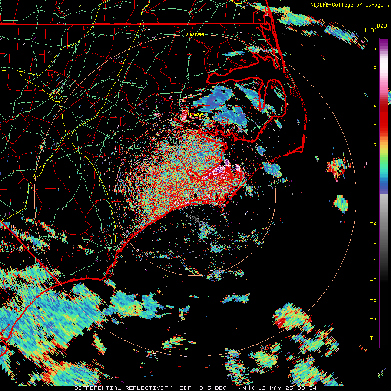Click the 100 NMI range ring label

click(195, 34)
